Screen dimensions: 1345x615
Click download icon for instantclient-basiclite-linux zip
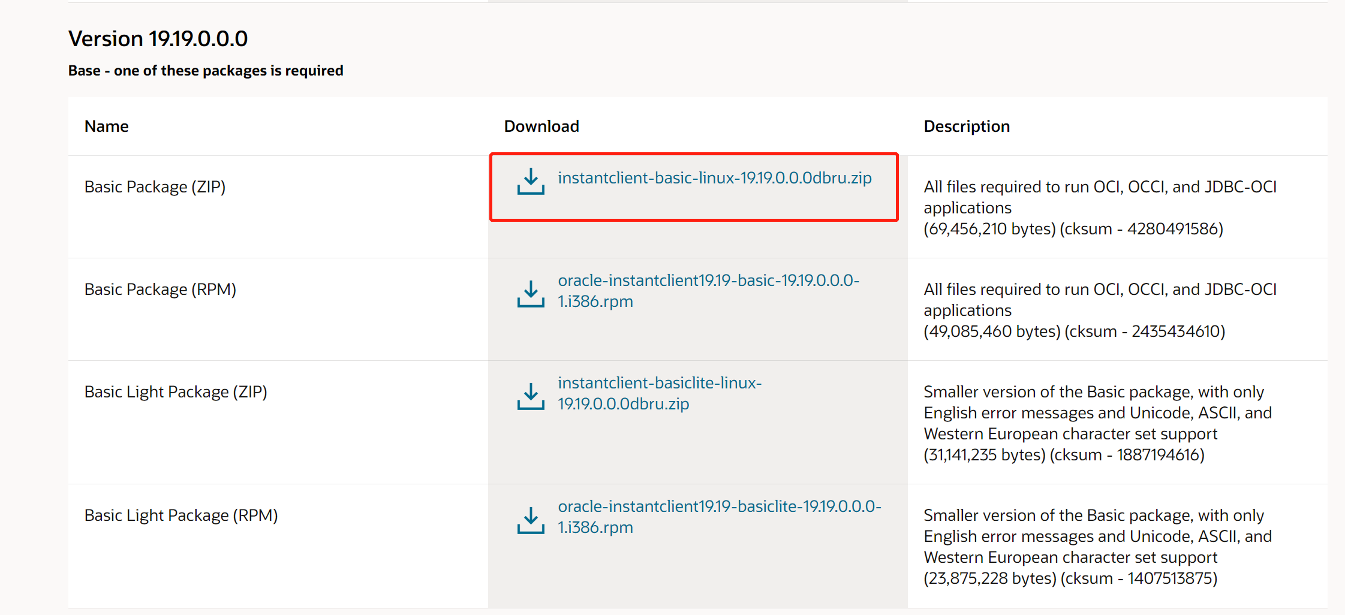click(531, 396)
